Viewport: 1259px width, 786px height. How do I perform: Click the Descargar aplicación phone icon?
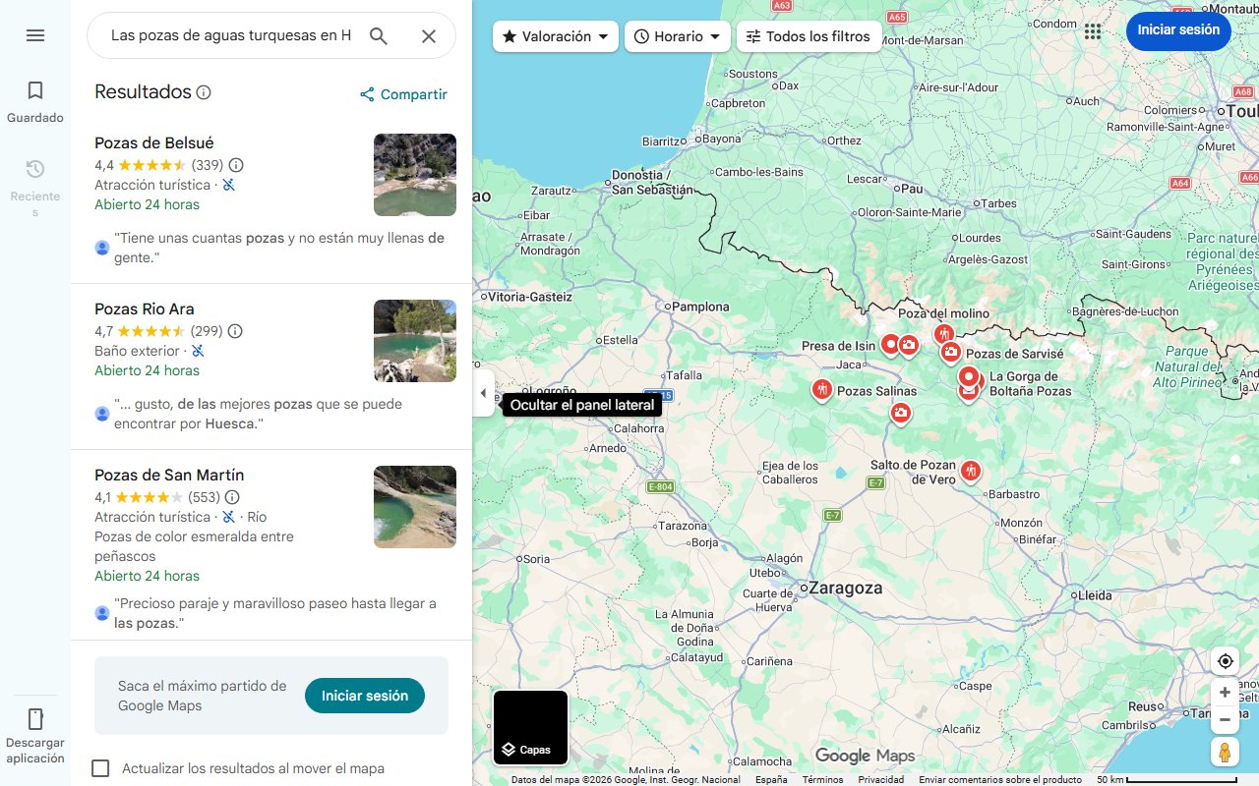pos(34,719)
